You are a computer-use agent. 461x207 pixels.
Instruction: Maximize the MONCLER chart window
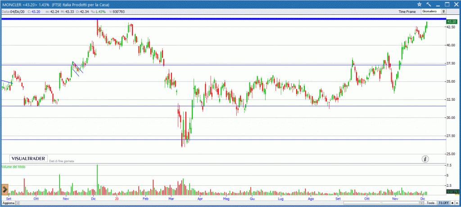coord(447,4)
